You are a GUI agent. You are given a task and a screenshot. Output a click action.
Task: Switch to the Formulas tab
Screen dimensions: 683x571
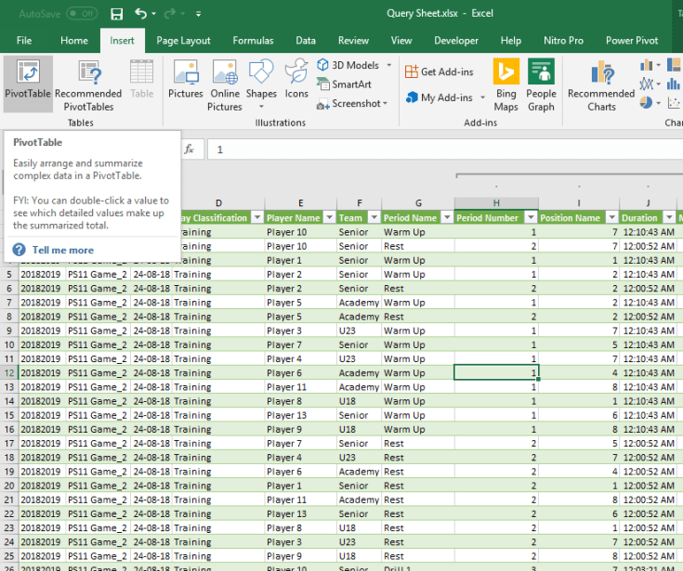click(x=253, y=41)
